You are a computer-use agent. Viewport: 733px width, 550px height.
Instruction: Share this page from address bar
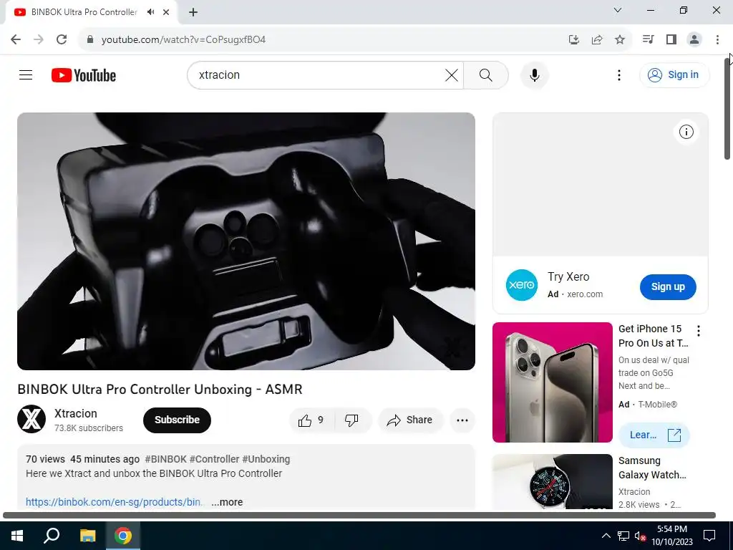click(x=597, y=39)
